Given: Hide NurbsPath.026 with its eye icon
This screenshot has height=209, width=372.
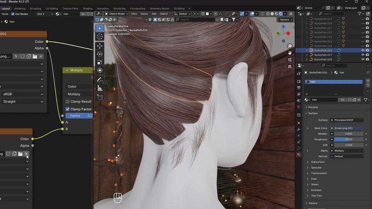Looking at the screenshot, I should (363, 50).
